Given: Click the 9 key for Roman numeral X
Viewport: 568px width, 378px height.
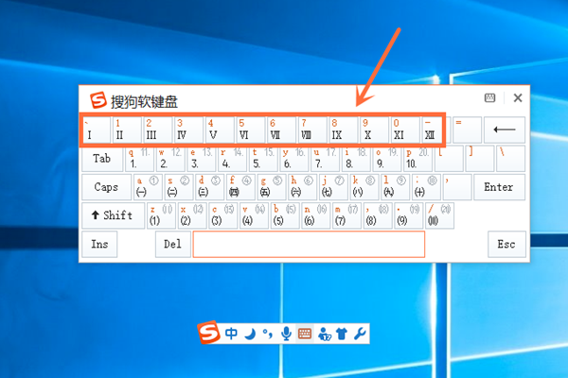Looking at the screenshot, I should coord(375,129).
